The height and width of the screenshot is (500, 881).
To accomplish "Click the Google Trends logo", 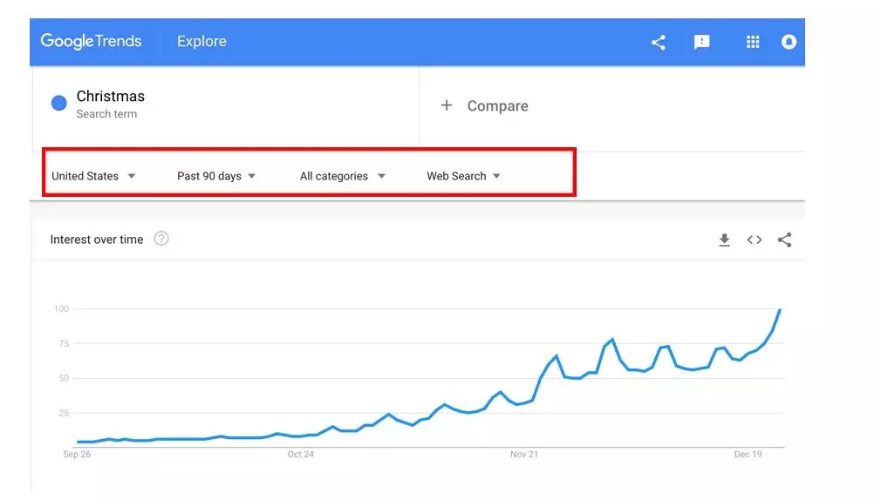I will (91, 42).
